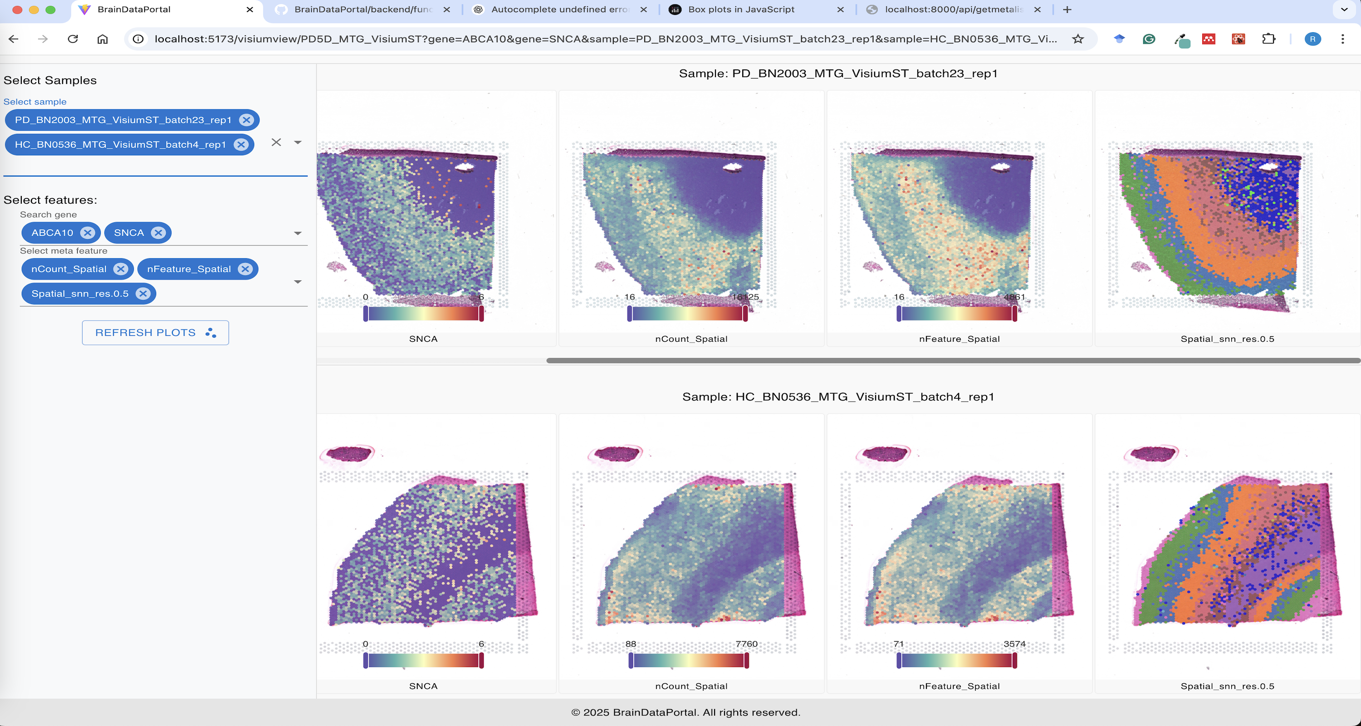Bookmark this page with star icon
This screenshot has height=726, width=1361.
(x=1078, y=39)
